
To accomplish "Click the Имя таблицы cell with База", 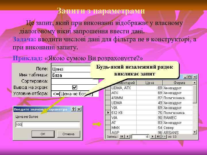I will point(71,75).
